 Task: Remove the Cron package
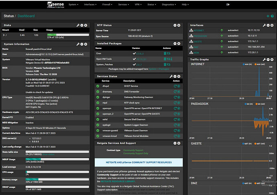[164, 53]
